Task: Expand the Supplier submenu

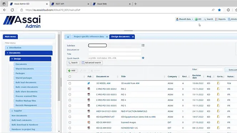Action: [30, 111]
